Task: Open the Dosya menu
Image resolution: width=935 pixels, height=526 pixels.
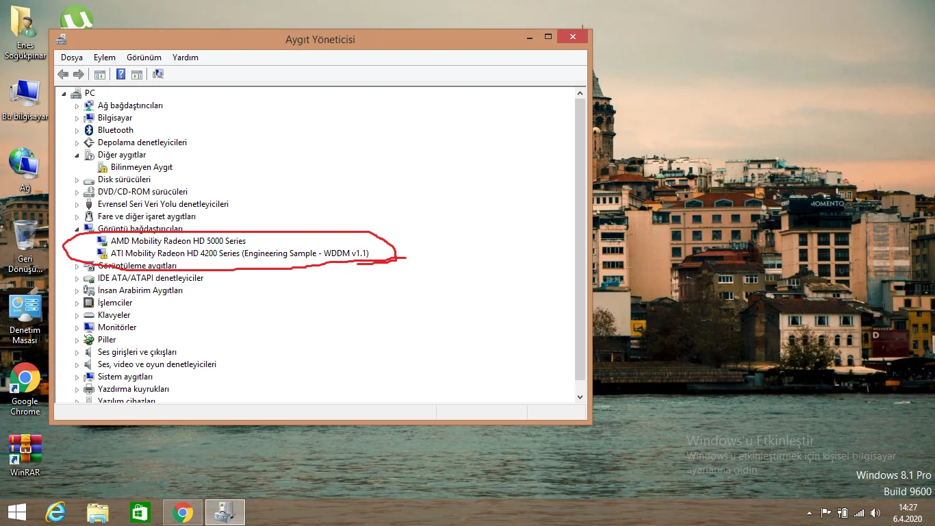Action: point(72,58)
